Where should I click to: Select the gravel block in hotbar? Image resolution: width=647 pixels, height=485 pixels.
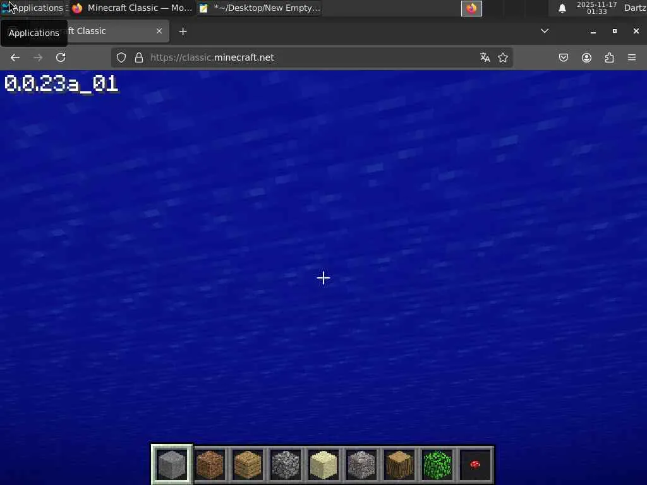[x=361, y=464]
